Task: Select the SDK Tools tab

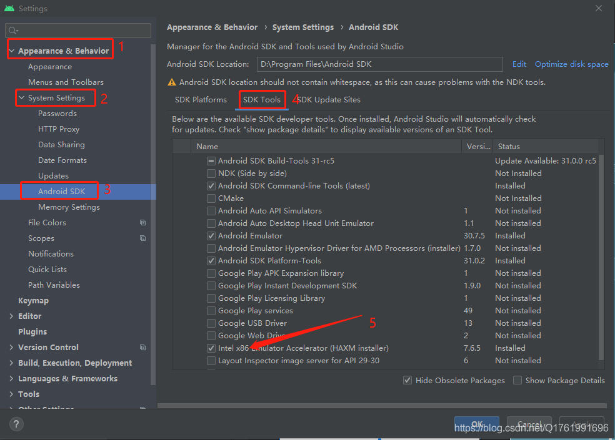Action: (262, 100)
